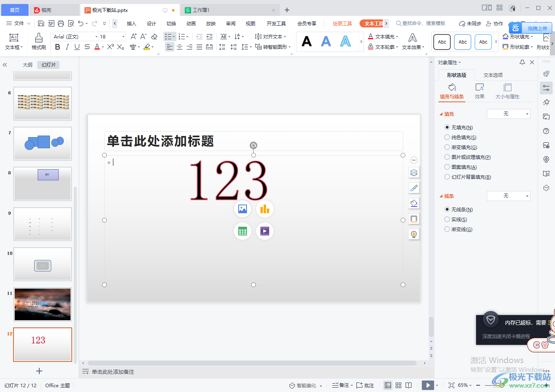555x392 pixels.
Task: Expand Text Effects (文本效果) dropdown
Action: (x=423, y=47)
